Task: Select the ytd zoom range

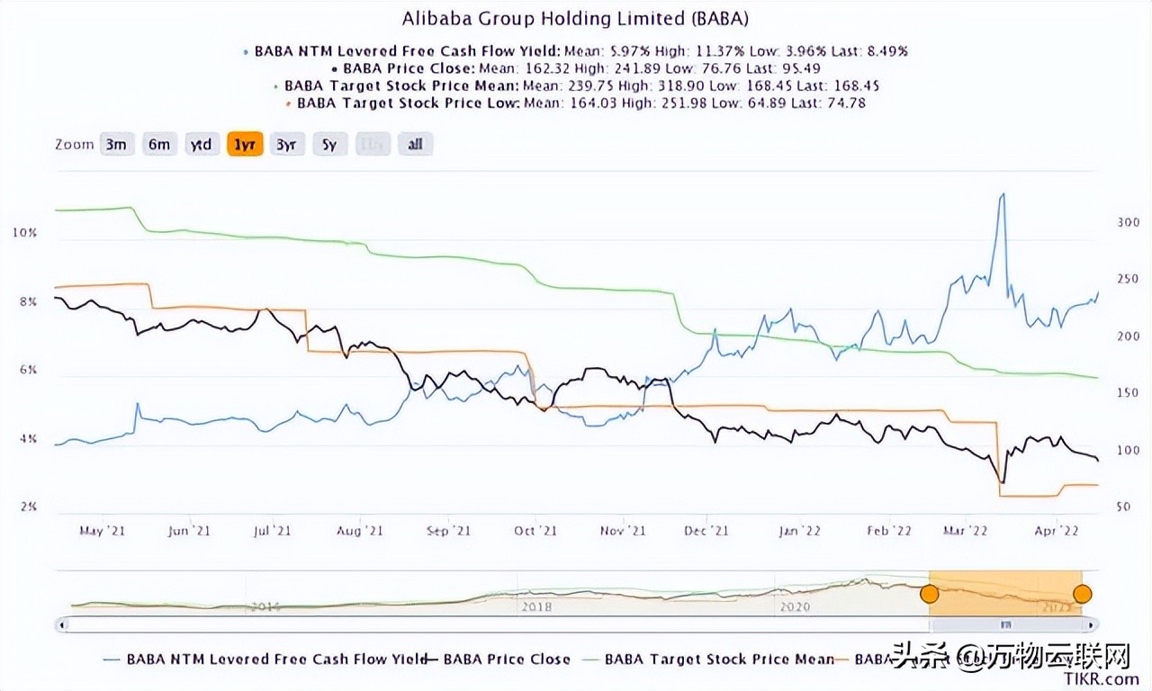Action: point(202,144)
